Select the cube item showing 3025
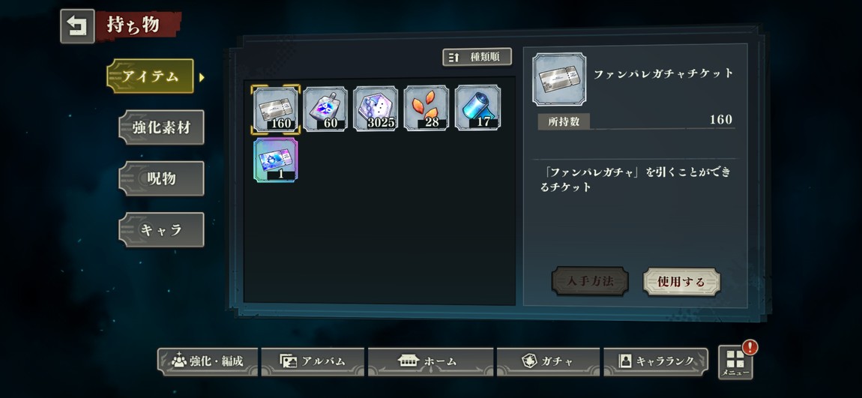The height and width of the screenshot is (398, 862). [x=376, y=109]
